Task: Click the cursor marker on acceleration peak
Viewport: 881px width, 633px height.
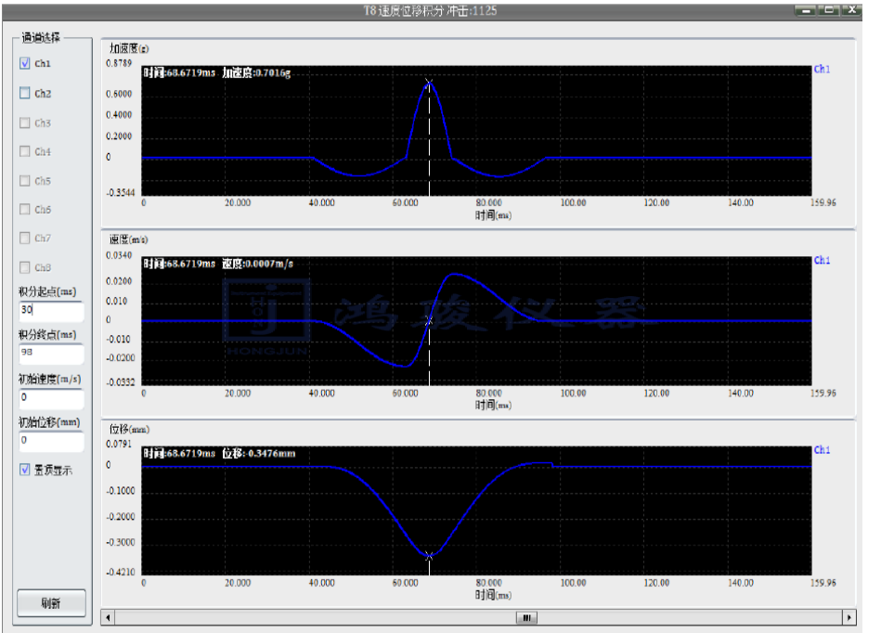Action: click(x=429, y=83)
